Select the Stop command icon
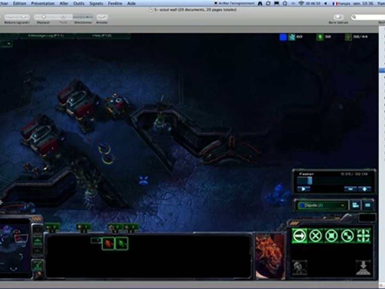Image resolution: width=385 pixels, height=289 pixels. tap(316, 236)
